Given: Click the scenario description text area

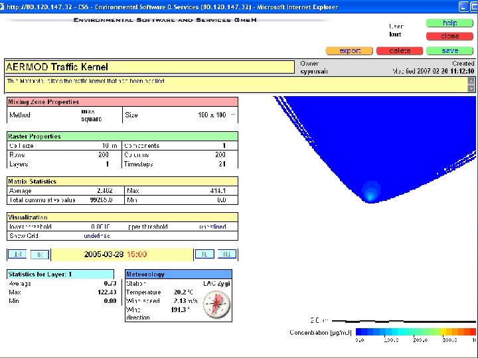Looking at the screenshot, I should coord(236,85).
